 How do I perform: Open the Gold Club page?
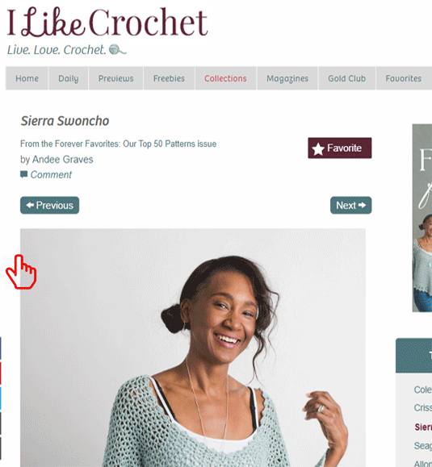coord(346,78)
